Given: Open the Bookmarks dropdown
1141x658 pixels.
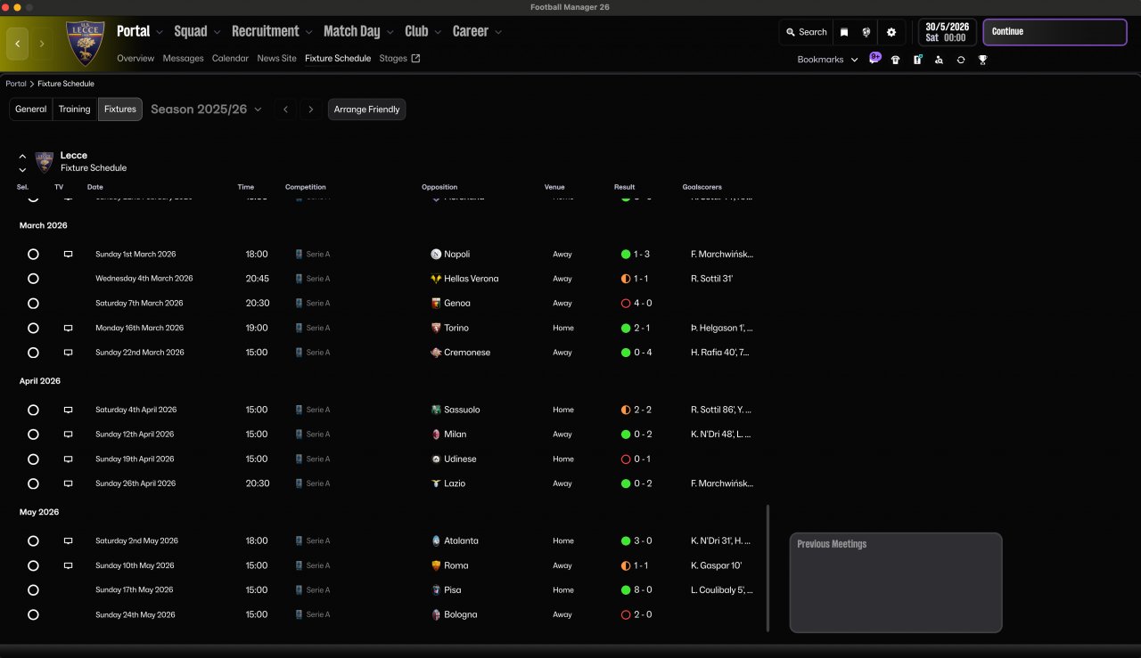Looking at the screenshot, I should 827,60.
